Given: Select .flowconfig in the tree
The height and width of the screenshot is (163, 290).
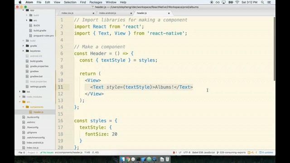Looking at the screenshot, I should (32, 127).
